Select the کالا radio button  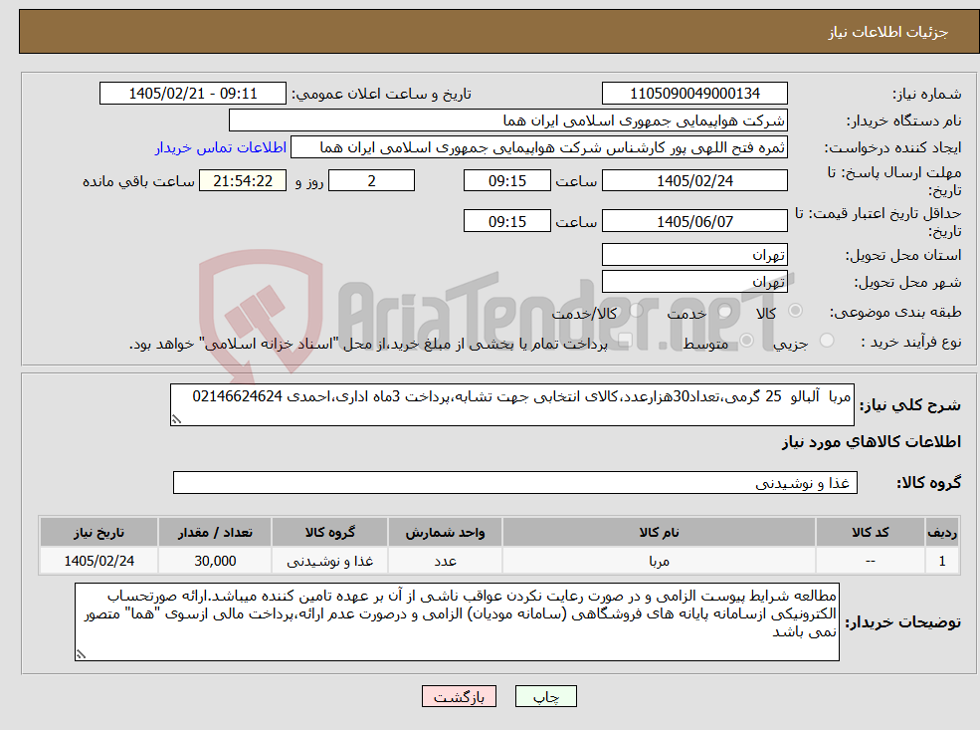click(x=795, y=311)
